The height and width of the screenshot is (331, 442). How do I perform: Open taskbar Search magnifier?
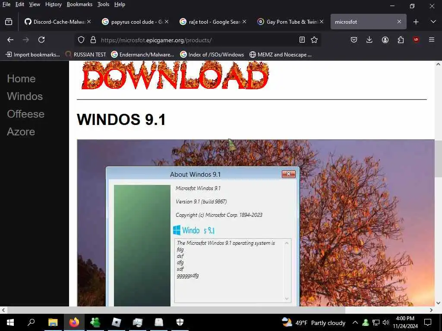(x=31, y=322)
